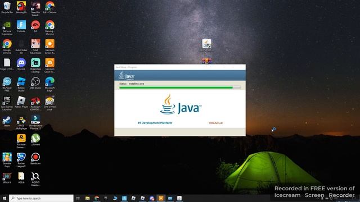This screenshot has height=202, width=360.
Task: Click the Java installation progress bar
Action: [x=180, y=88]
